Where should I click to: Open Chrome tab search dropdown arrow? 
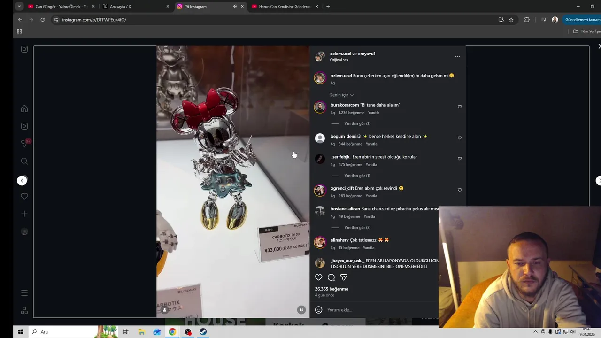pyautogui.click(x=19, y=7)
